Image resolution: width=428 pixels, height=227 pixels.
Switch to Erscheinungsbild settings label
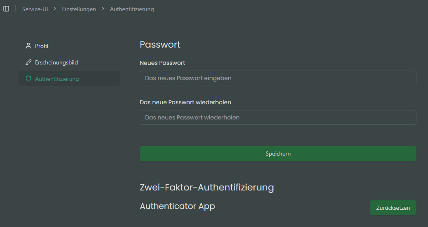point(56,62)
